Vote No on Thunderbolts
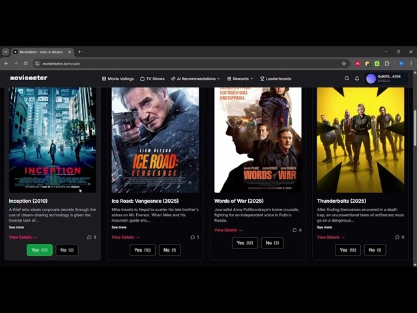Viewport: 417px width, 313px height. click(375, 250)
